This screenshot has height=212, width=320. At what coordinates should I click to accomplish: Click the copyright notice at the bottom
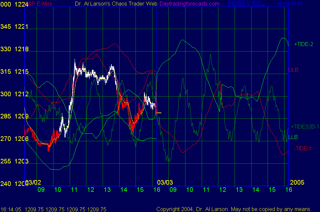234,209
